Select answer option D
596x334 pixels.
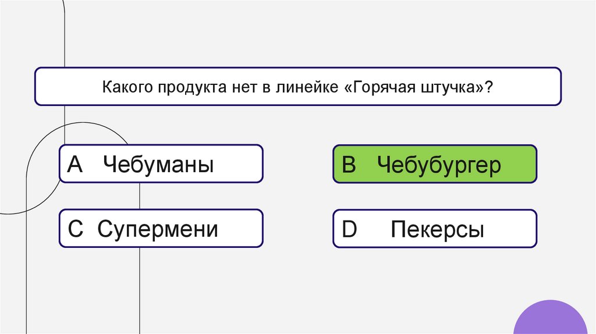click(x=435, y=229)
